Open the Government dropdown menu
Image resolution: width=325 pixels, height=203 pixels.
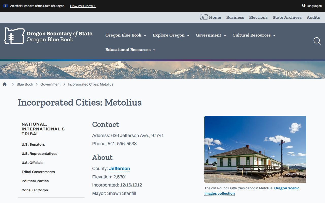click(x=211, y=35)
